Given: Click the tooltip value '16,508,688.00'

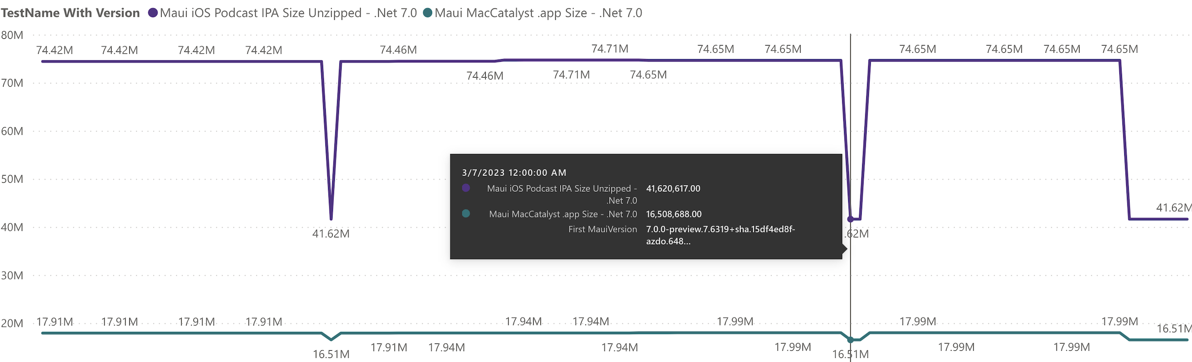Looking at the screenshot, I should click(674, 214).
